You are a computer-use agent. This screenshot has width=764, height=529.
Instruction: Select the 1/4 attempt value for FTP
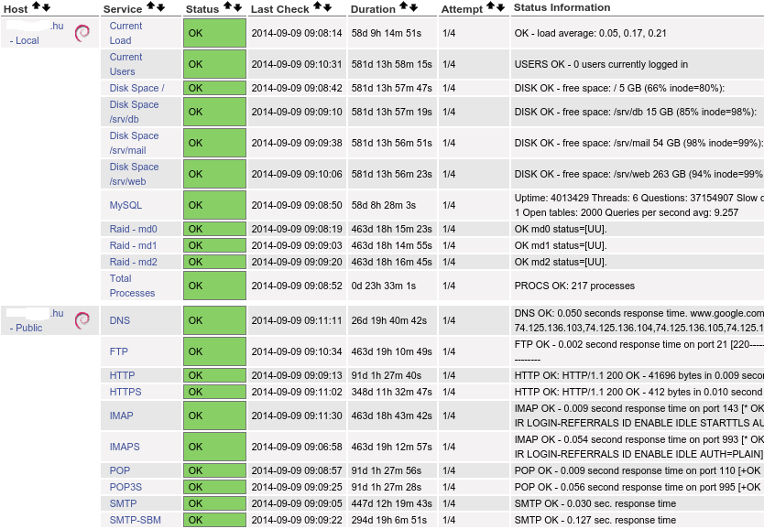point(449,351)
